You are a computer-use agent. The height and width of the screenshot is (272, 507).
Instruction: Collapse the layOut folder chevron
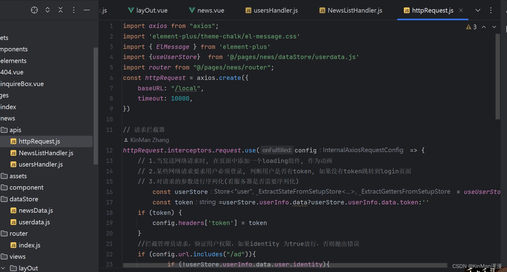3,268
